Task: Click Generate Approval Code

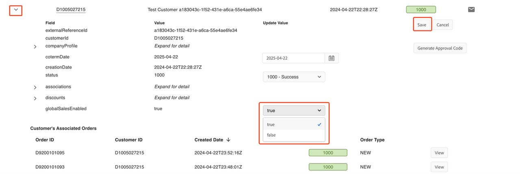Action: tap(440, 48)
